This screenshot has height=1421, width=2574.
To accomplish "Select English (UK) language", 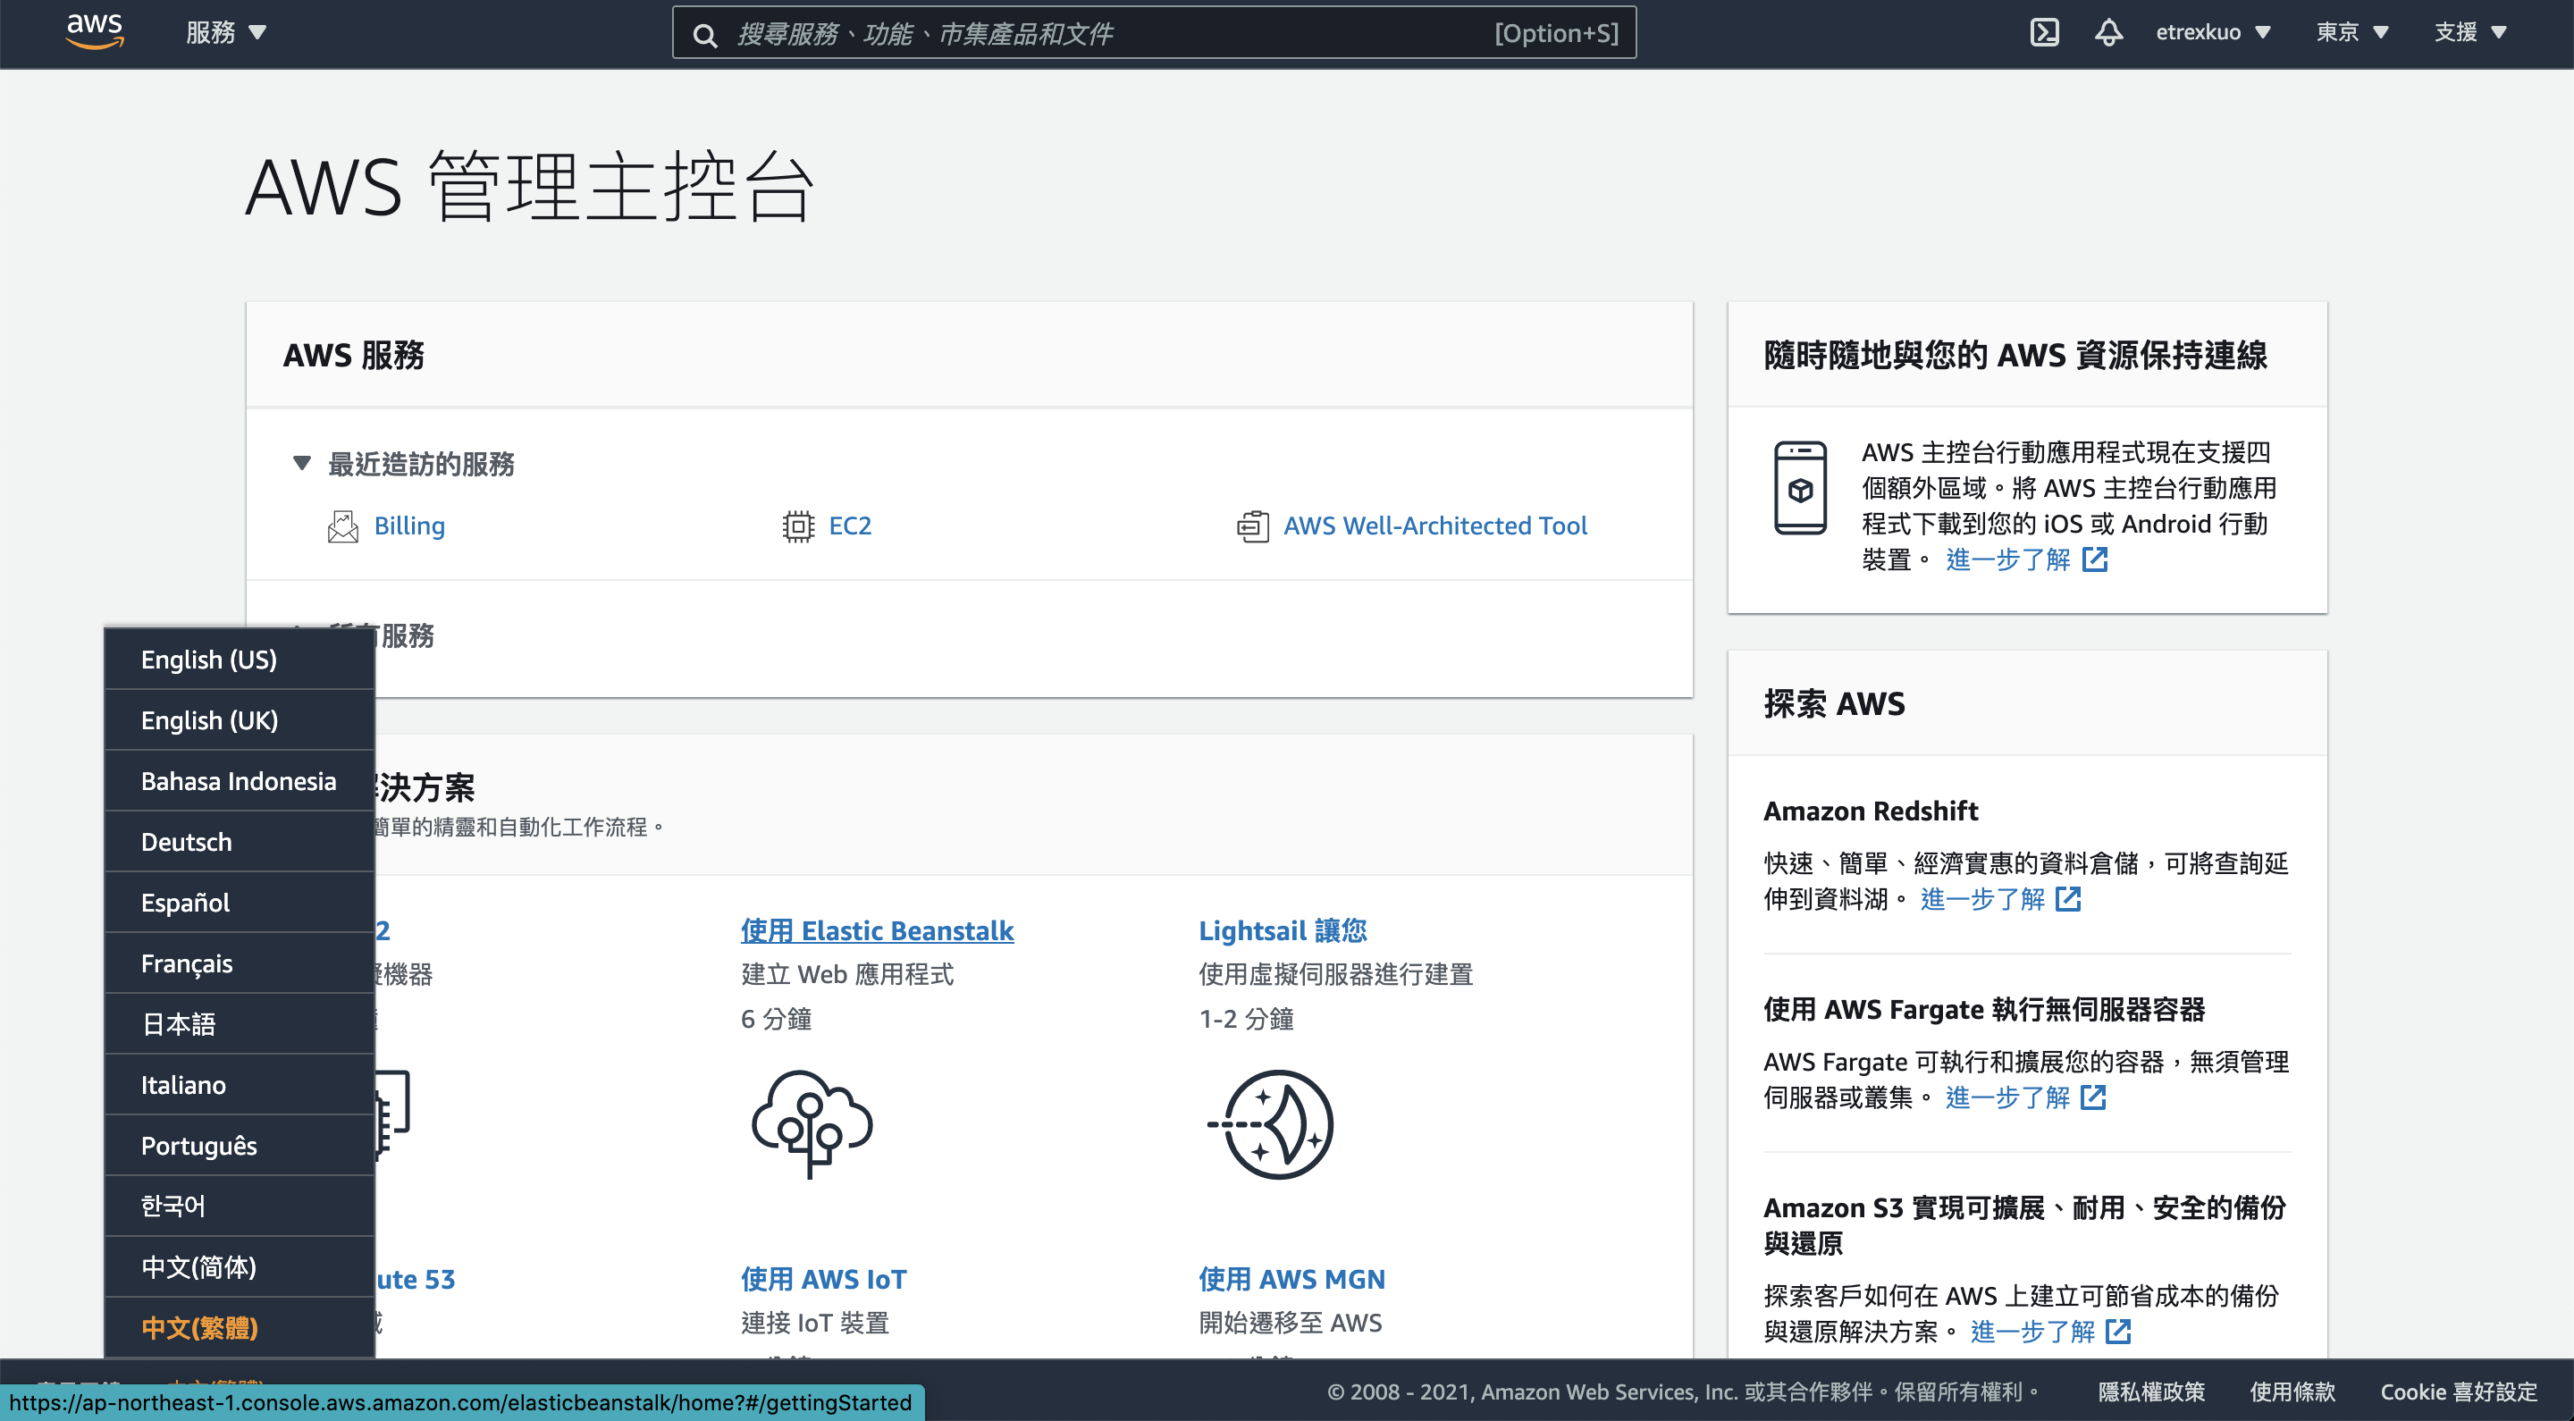I will [240, 720].
